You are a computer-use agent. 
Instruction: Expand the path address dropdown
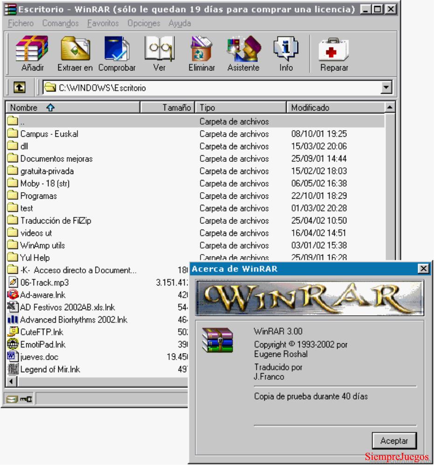pyautogui.click(x=386, y=88)
